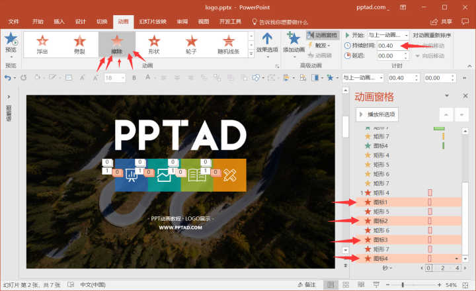The width and height of the screenshot is (476, 291).
Task: Click the undo icon in quick access toolbar
Action: 7,78
